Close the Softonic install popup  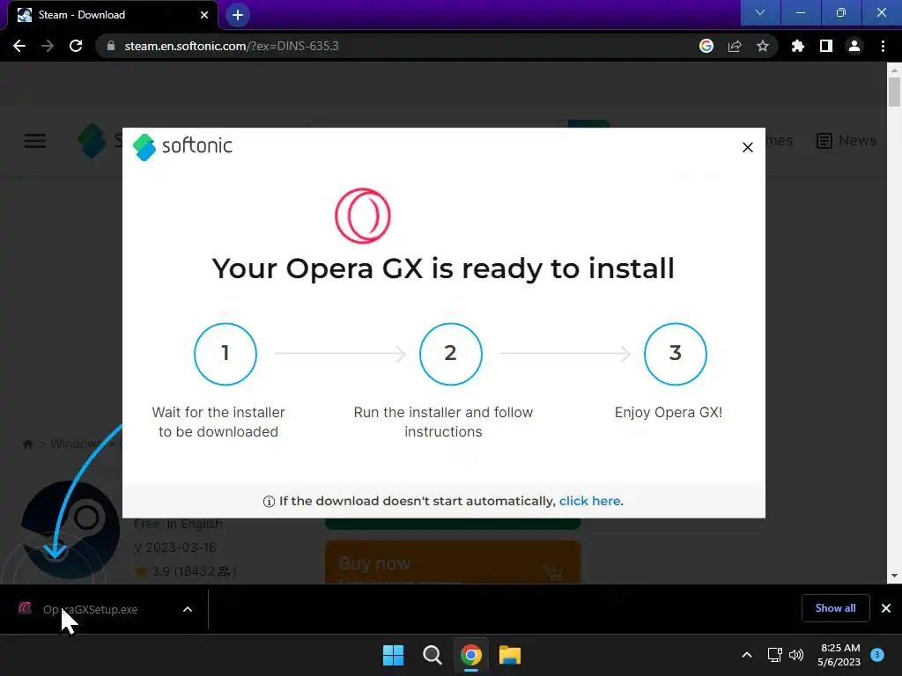pyautogui.click(x=748, y=148)
